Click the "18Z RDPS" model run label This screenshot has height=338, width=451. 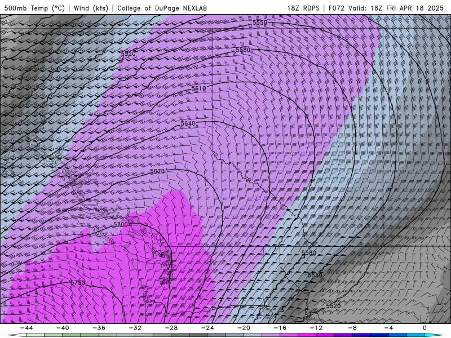point(303,8)
